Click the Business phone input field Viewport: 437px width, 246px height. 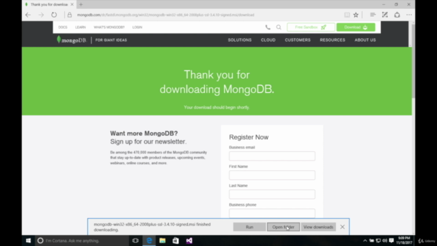[x=272, y=213]
